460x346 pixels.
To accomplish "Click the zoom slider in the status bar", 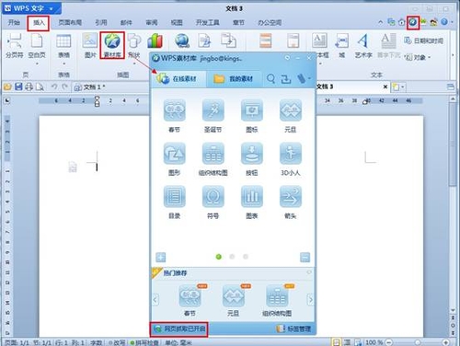I will [x=418, y=342].
